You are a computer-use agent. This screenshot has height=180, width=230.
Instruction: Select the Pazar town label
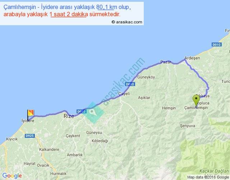[165, 62]
